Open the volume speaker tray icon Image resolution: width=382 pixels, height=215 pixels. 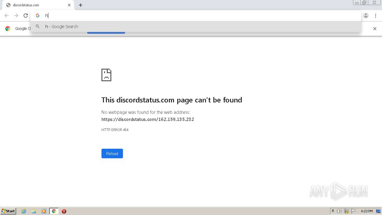click(x=339, y=211)
